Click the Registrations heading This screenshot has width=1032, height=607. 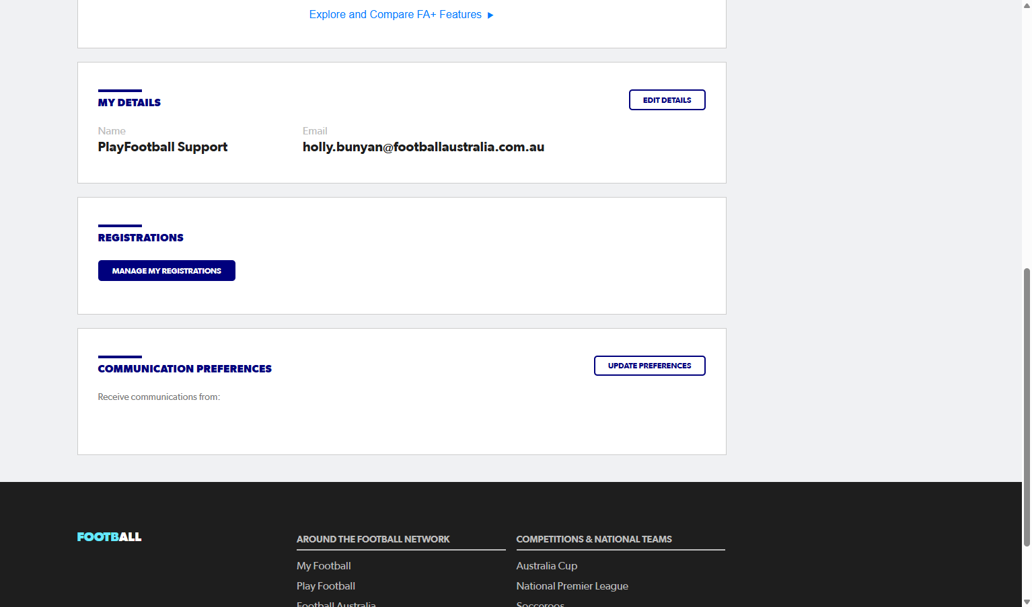click(141, 238)
